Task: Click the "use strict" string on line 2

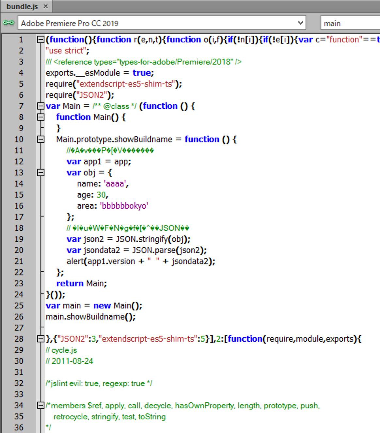Action: [66, 51]
